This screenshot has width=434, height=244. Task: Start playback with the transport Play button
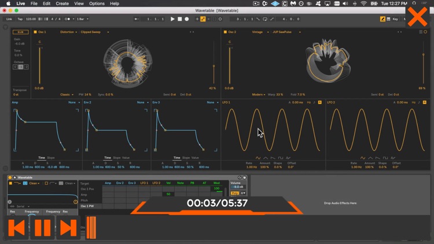[x=172, y=19]
